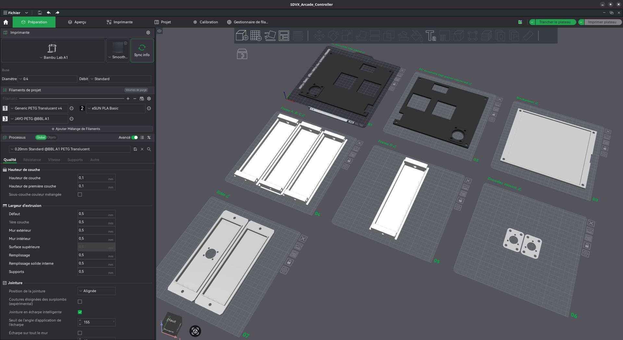Open Diamètre 0.4 nozzle dropdown
This screenshot has height=340, width=623.
(47, 79)
